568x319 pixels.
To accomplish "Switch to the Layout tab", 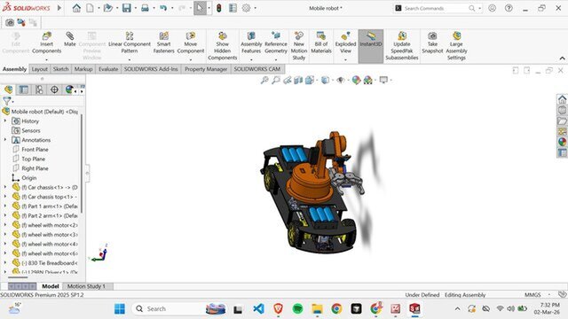I will click(x=39, y=69).
